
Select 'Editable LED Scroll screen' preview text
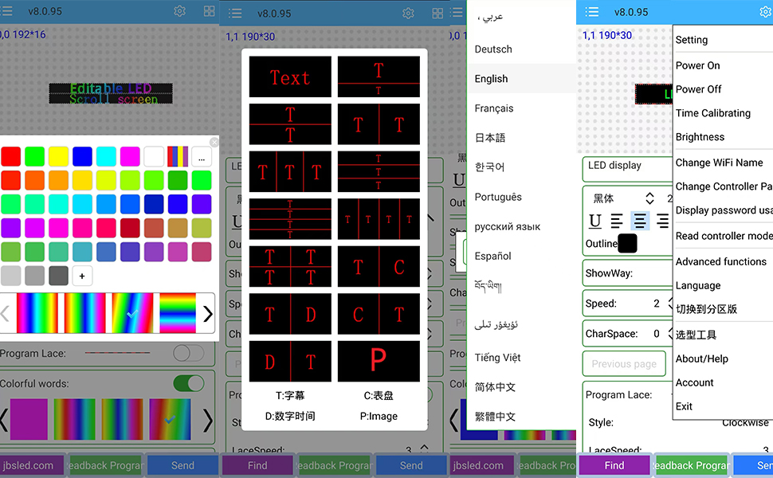tap(111, 94)
